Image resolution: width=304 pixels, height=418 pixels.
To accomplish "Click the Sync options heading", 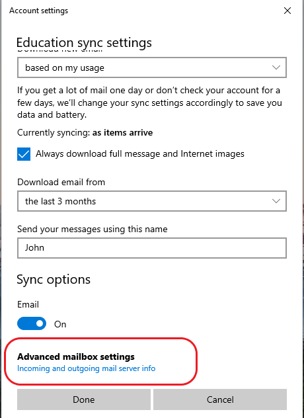I will [54, 280].
